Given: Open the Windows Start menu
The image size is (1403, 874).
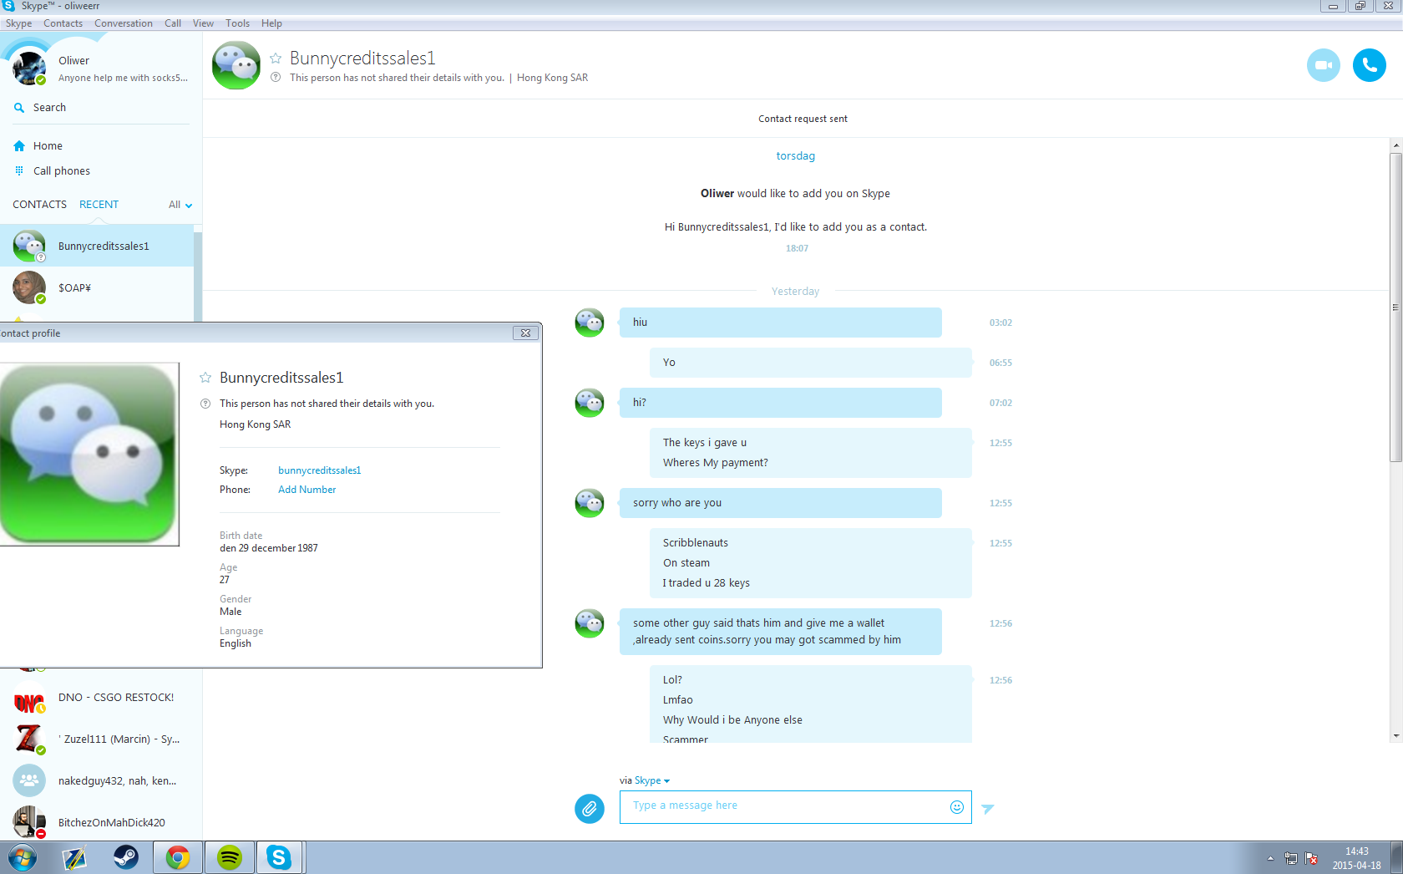Looking at the screenshot, I should click(23, 857).
